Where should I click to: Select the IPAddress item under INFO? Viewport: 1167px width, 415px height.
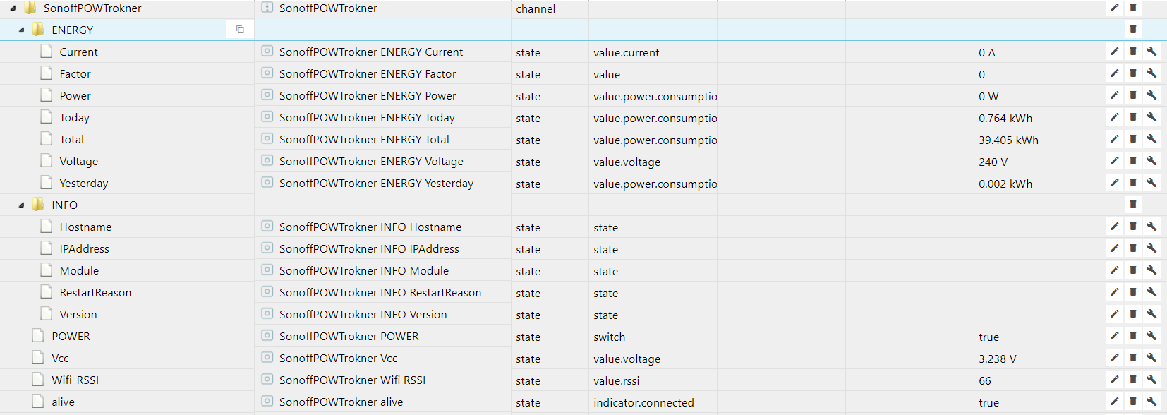84,249
